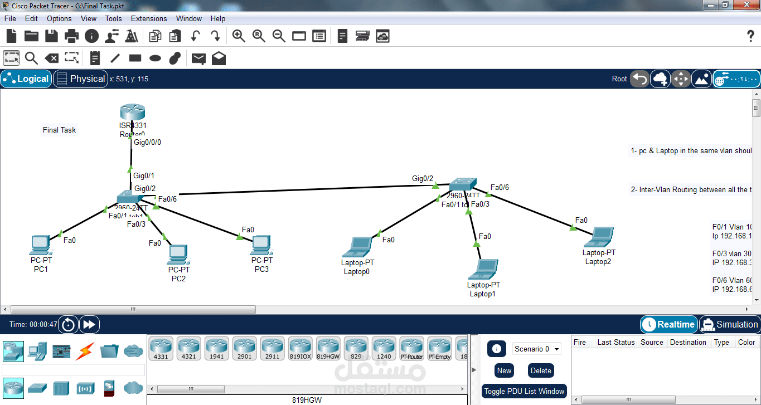Open the Window menu

[189, 18]
